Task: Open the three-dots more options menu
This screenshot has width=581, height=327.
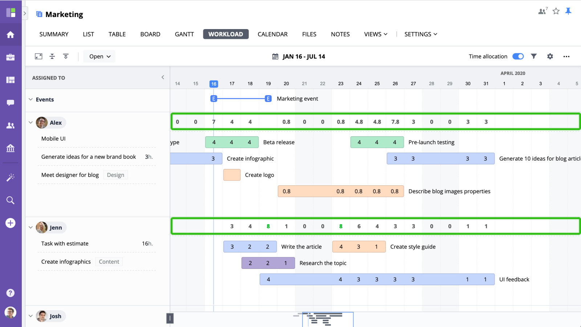Action: click(x=566, y=56)
